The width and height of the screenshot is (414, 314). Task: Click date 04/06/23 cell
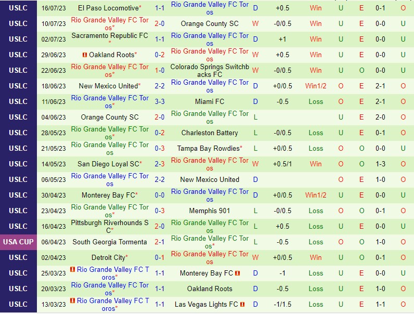pos(54,117)
